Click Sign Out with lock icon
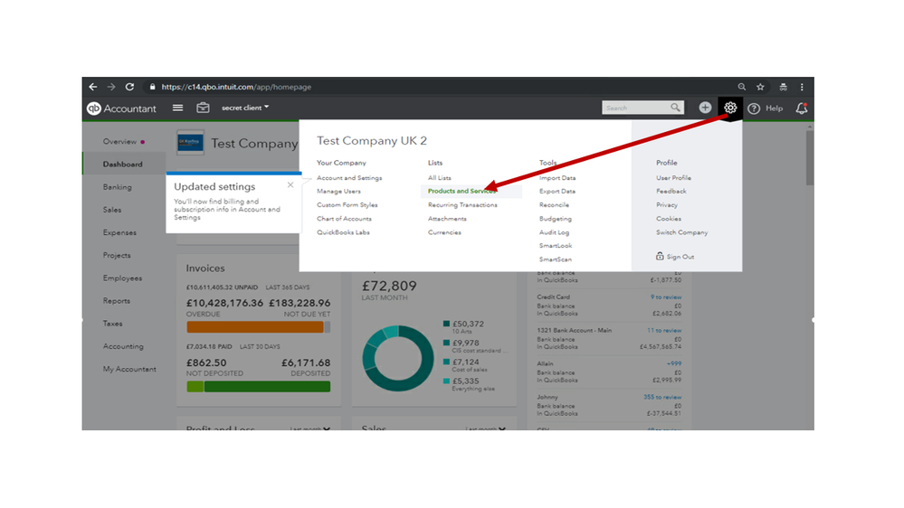This screenshot has height=508, width=904. click(675, 257)
